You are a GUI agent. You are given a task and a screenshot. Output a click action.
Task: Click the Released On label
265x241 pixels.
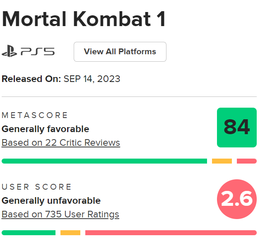(31, 79)
